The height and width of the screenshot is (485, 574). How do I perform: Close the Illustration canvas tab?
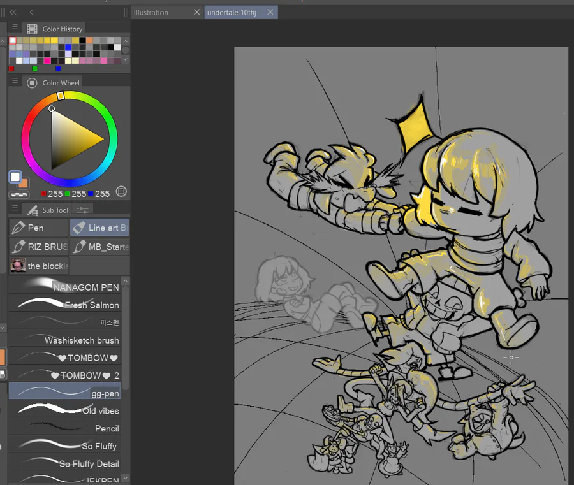[x=196, y=12]
